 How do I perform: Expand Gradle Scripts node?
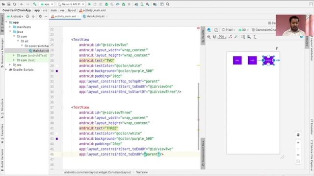(x=6, y=69)
